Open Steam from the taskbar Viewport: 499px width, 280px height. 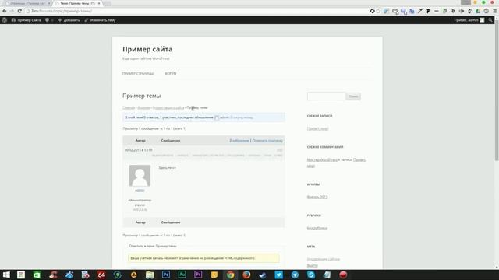tap(263, 275)
